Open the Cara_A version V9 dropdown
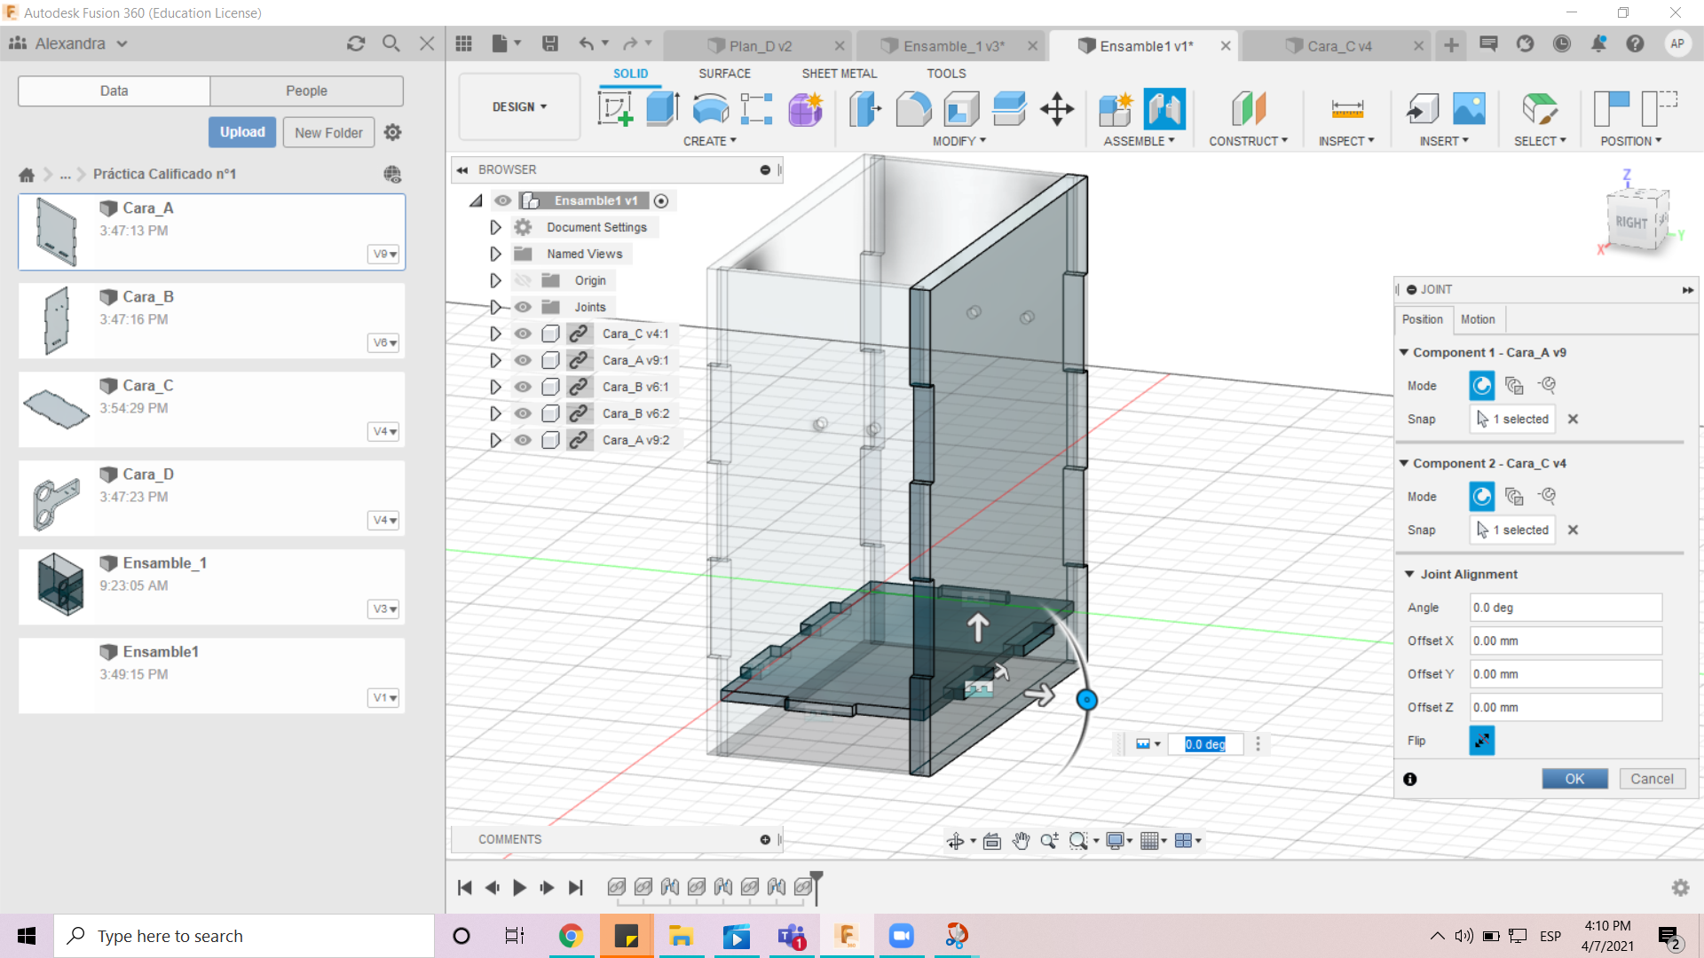Screen dimensions: 1704x958 (384, 254)
